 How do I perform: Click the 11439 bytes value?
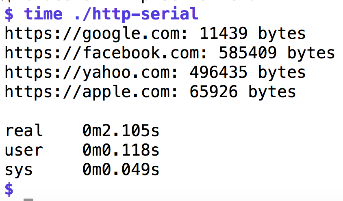[253, 34]
